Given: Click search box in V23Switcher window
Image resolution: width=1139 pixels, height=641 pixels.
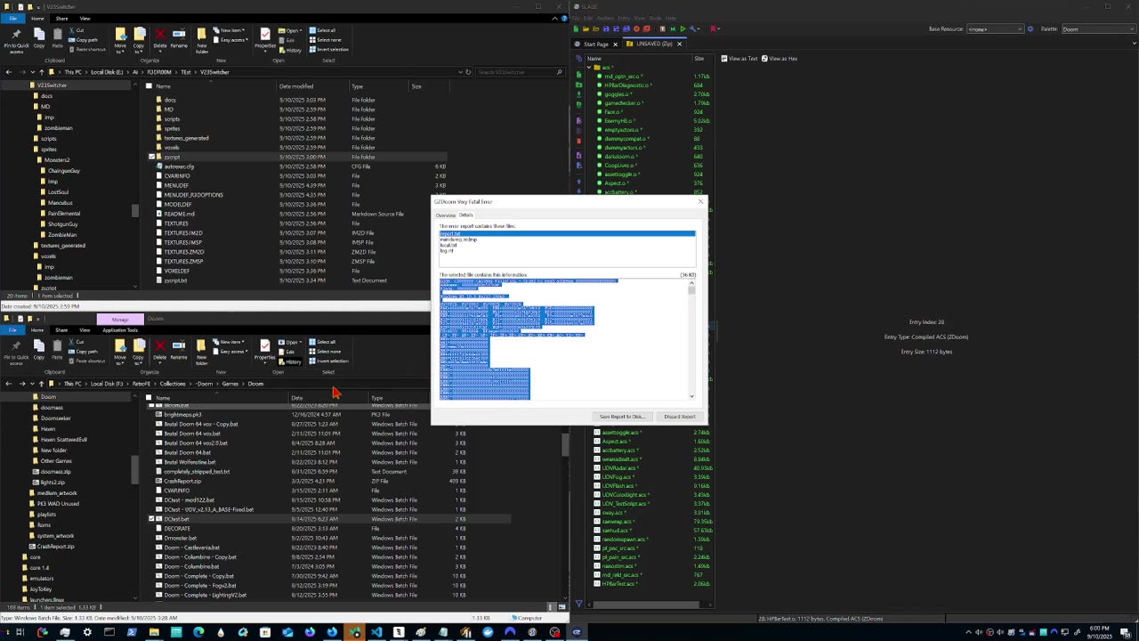Looking at the screenshot, I should tap(521, 72).
